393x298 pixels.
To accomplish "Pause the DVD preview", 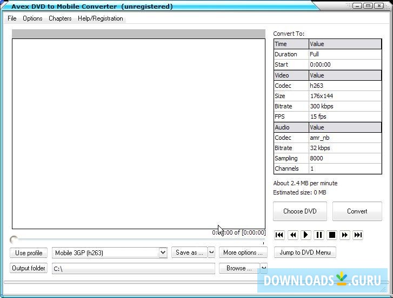I will (319, 235).
